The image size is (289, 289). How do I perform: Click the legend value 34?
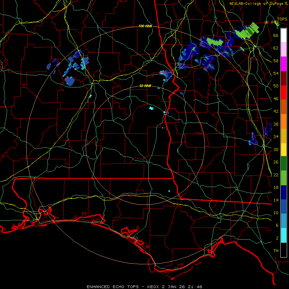[x=276, y=136]
